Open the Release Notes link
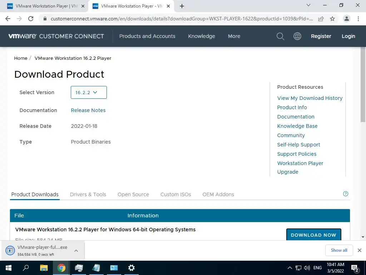Screen dimensions: 366x275 click(x=88, y=110)
